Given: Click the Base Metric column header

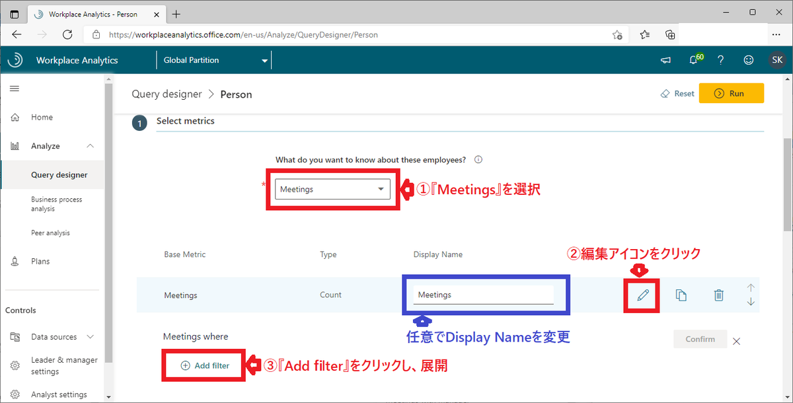Looking at the screenshot, I should 185,255.
